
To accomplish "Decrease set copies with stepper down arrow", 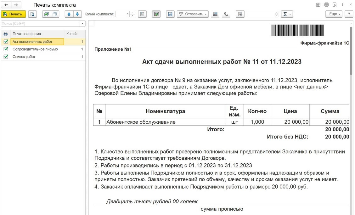I will (132, 16).
